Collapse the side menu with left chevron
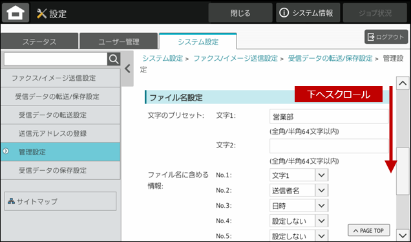Screen dimensions: 411x242 pyautogui.click(x=128, y=69)
